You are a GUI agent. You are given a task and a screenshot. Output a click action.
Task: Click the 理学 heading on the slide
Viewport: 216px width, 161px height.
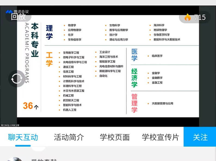click(49, 32)
